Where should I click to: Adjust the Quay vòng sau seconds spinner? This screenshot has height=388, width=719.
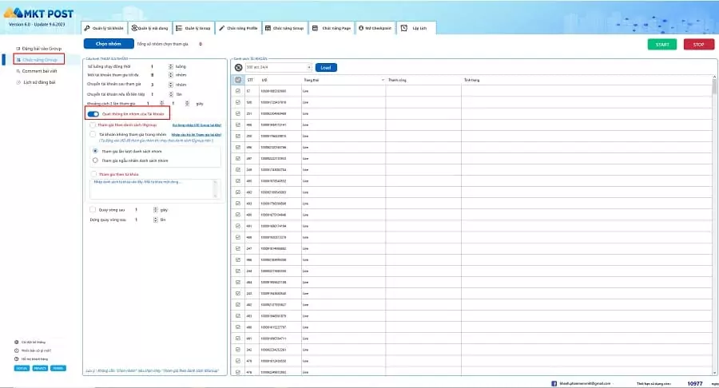156,210
